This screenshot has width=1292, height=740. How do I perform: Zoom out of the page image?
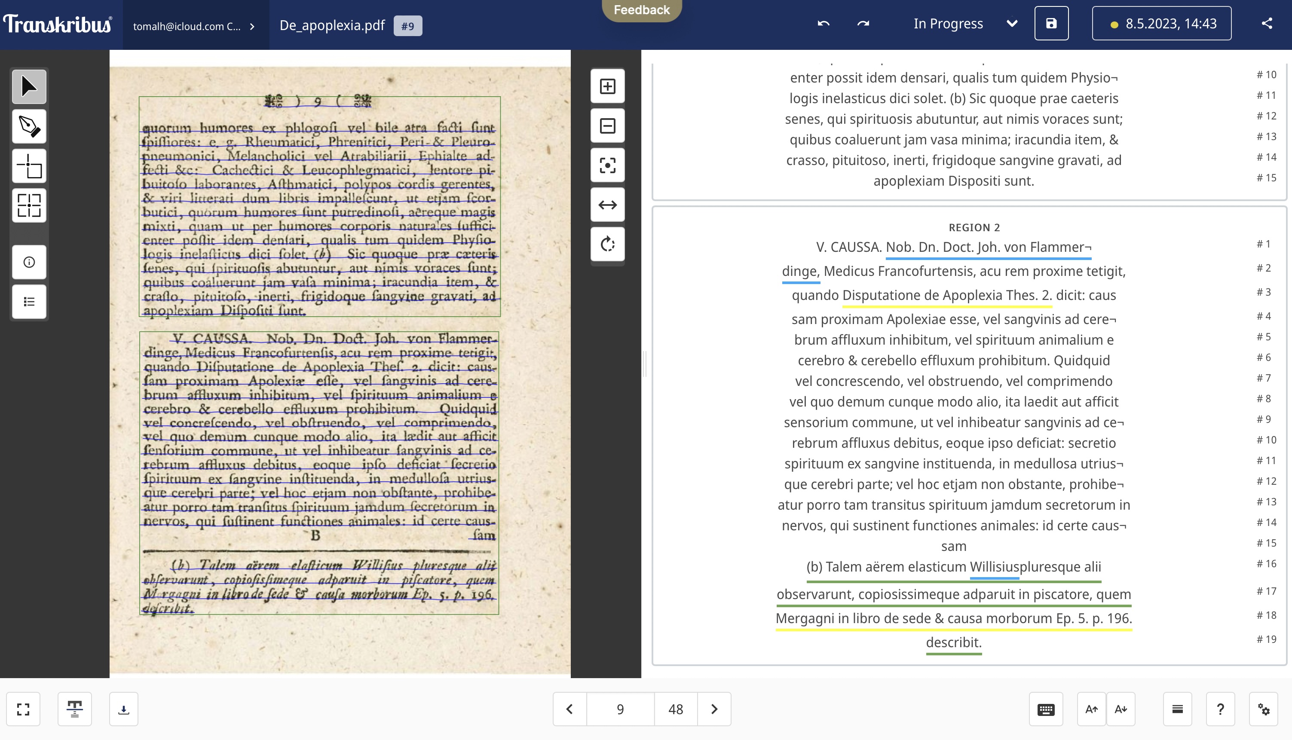coord(607,125)
